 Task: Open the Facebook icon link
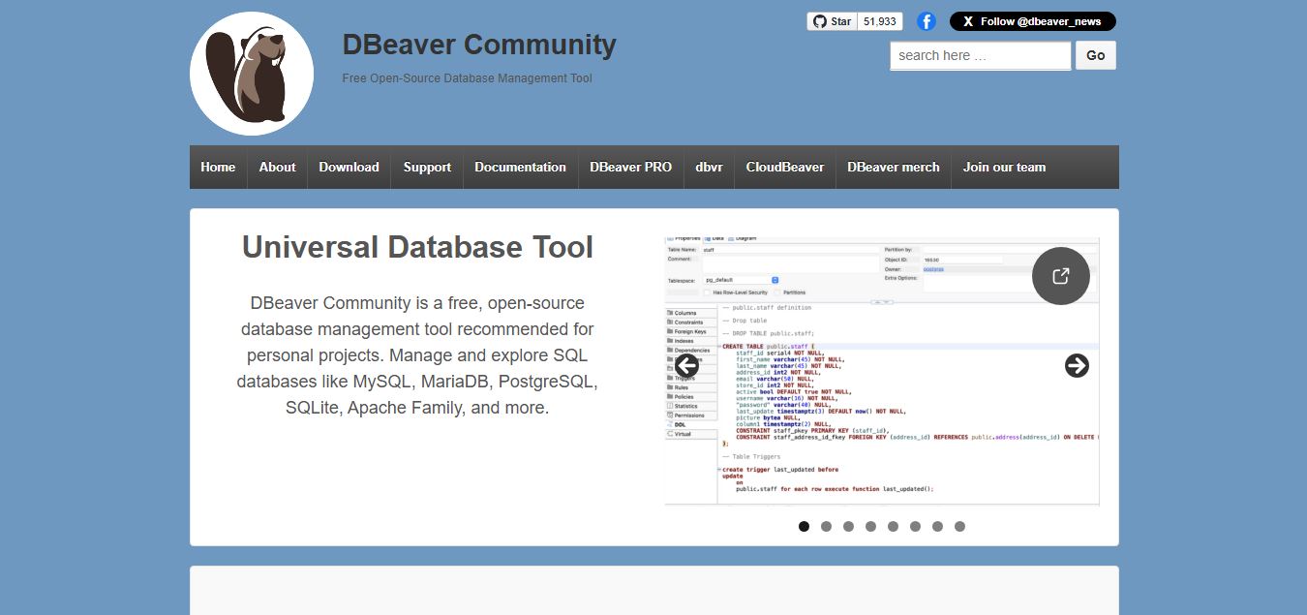927,21
